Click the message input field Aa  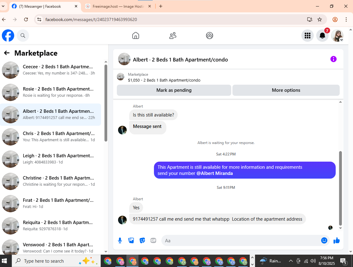241,241
